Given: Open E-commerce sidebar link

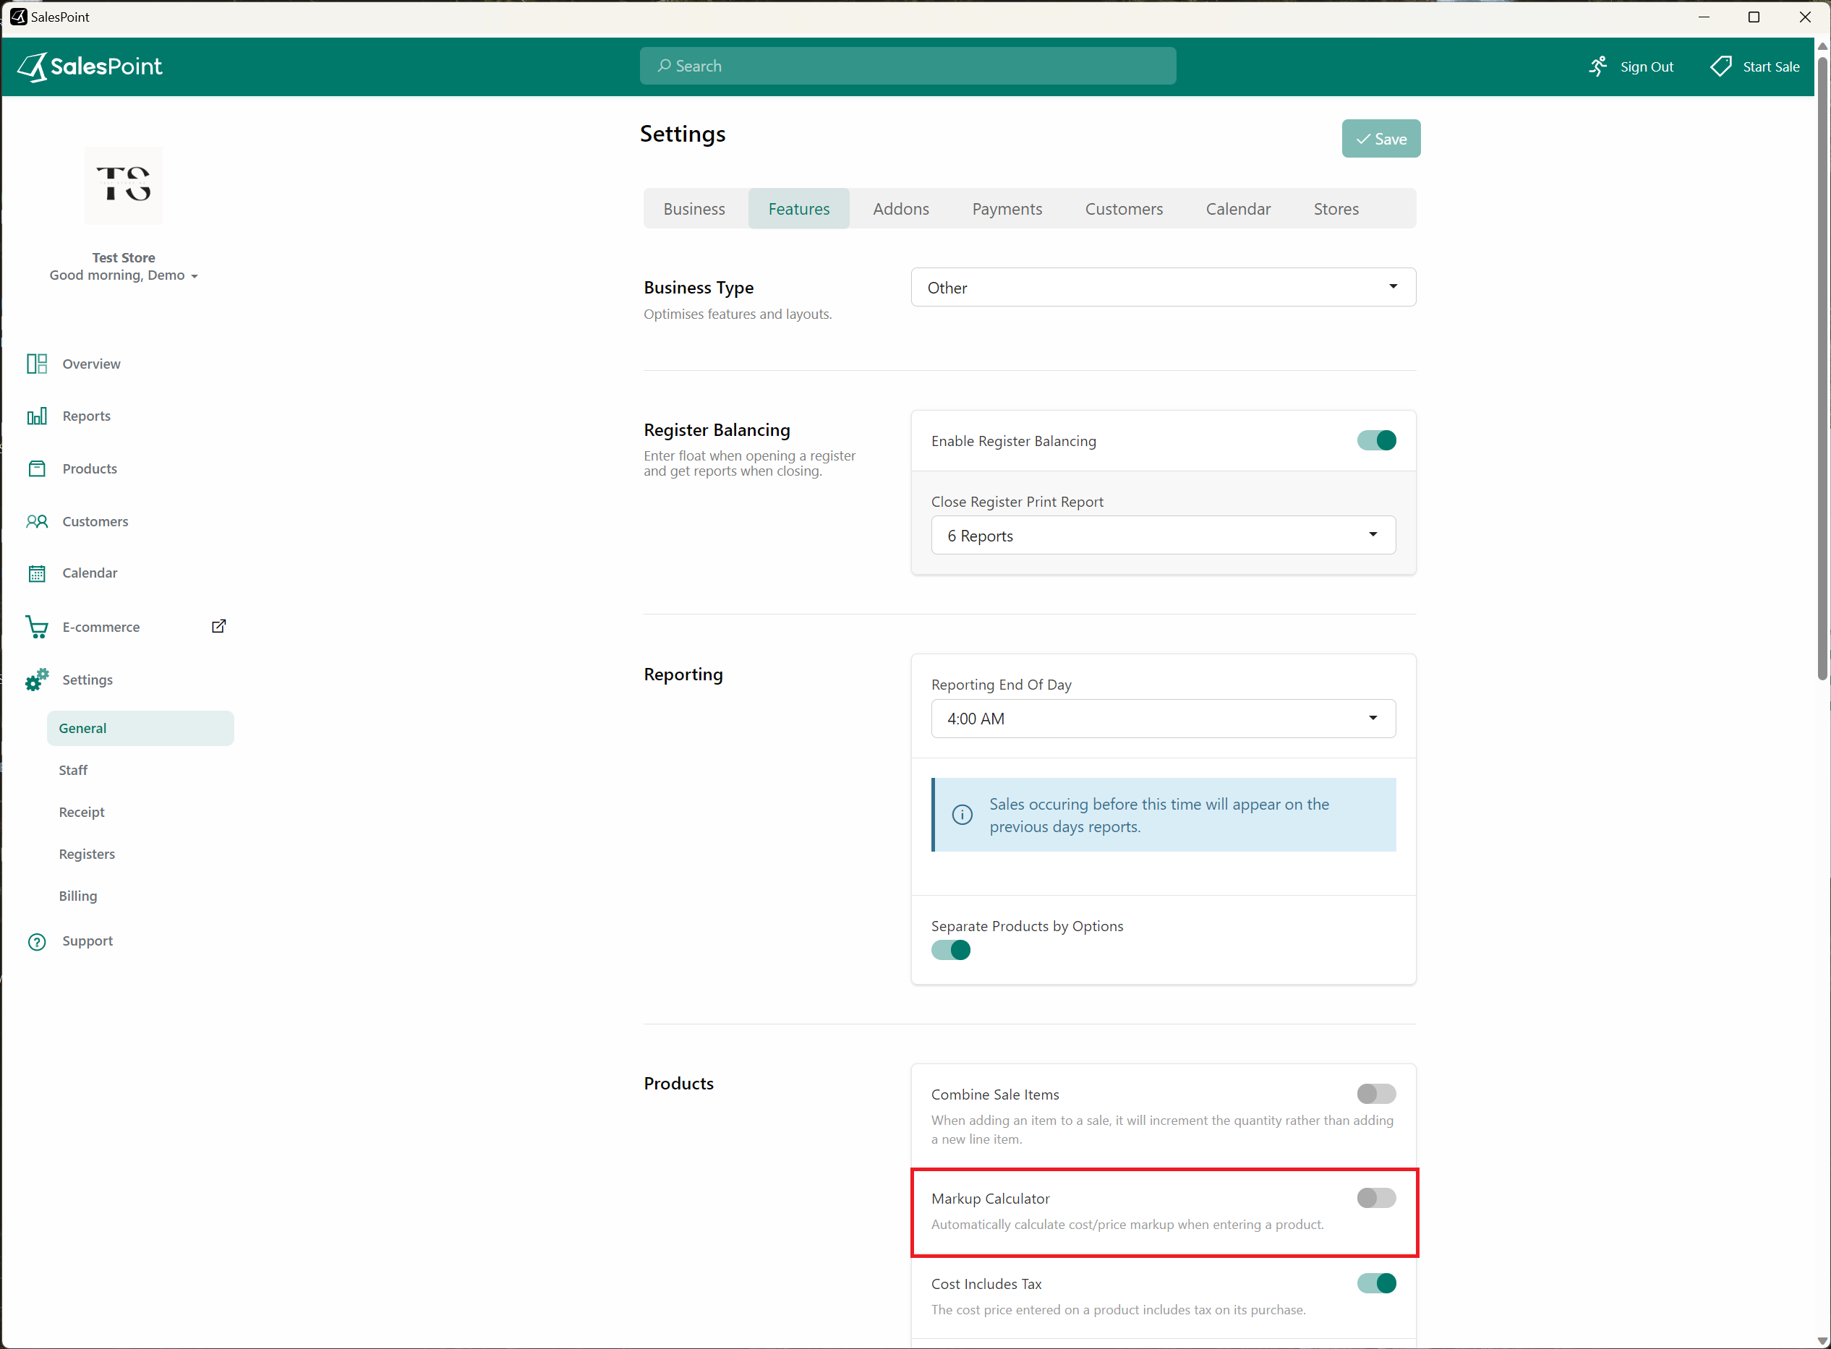Looking at the screenshot, I should tap(101, 627).
